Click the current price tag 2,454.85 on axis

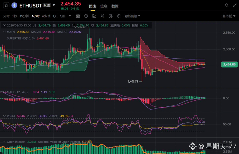tap(229, 64)
